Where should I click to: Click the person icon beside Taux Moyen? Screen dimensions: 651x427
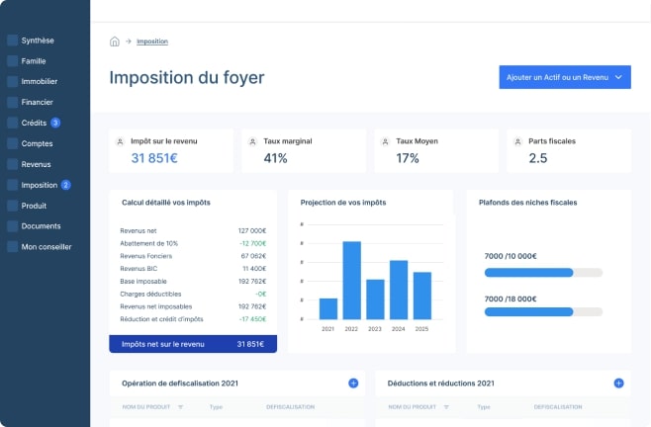[387, 141]
